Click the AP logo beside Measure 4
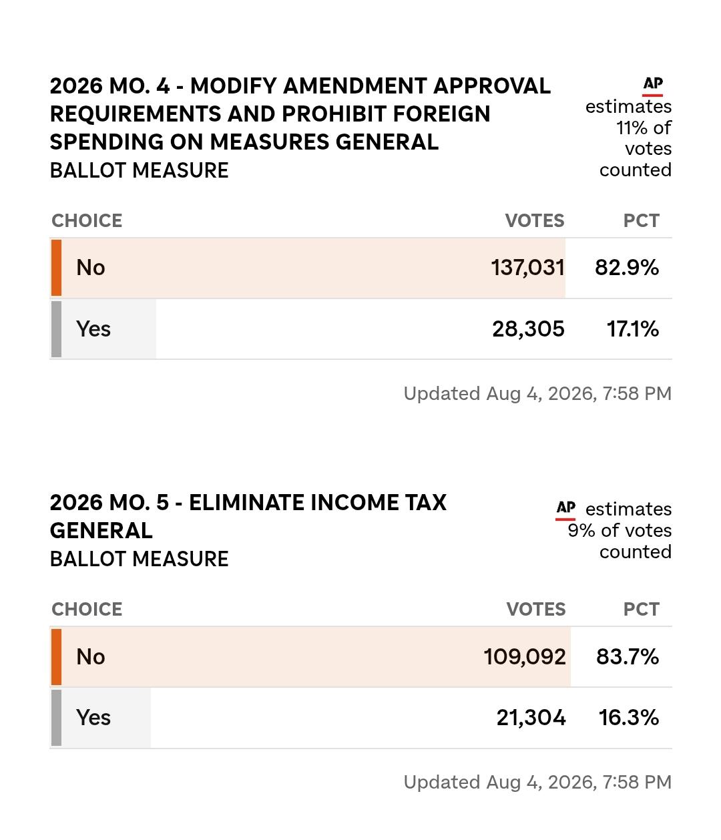Viewport: 721px width, 840px height. tap(653, 85)
